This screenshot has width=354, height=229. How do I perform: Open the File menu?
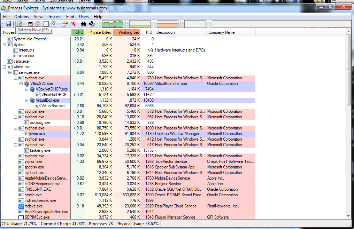click(x=6, y=17)
